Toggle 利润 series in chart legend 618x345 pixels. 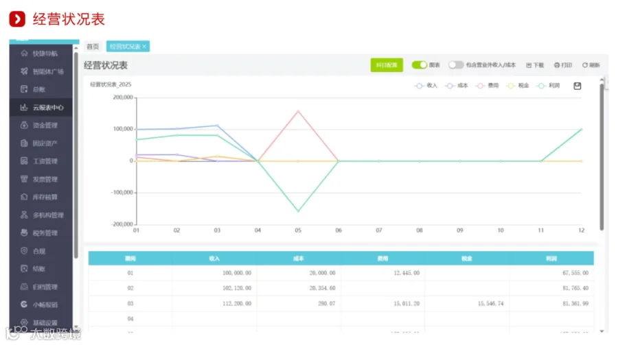click(548, 86)
